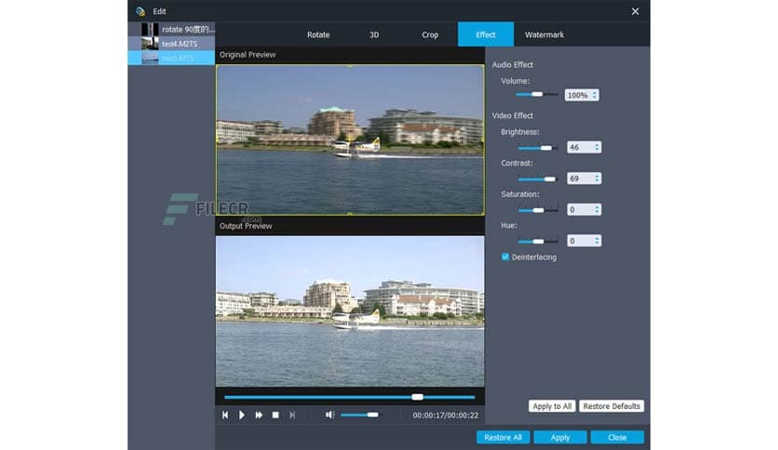The height and width of the screenshot is (450, 778).
Task: Decrease Brightness with stepper down arrow
Action: coord(597,149)
